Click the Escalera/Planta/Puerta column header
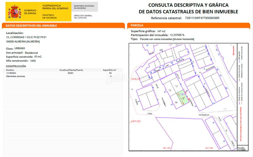This screenshot has width=253, height=157. click(x=71, y=70)
